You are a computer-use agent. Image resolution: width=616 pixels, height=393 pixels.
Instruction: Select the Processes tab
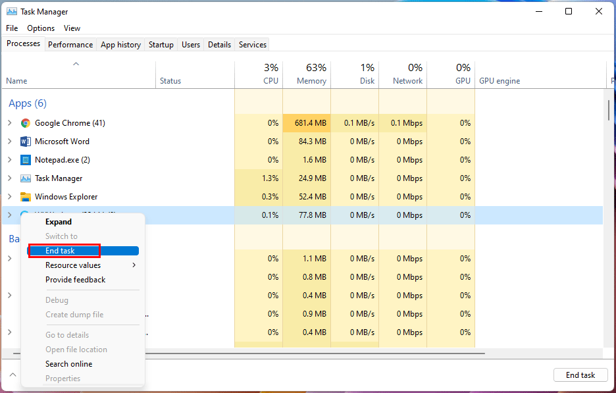point(23,43)
